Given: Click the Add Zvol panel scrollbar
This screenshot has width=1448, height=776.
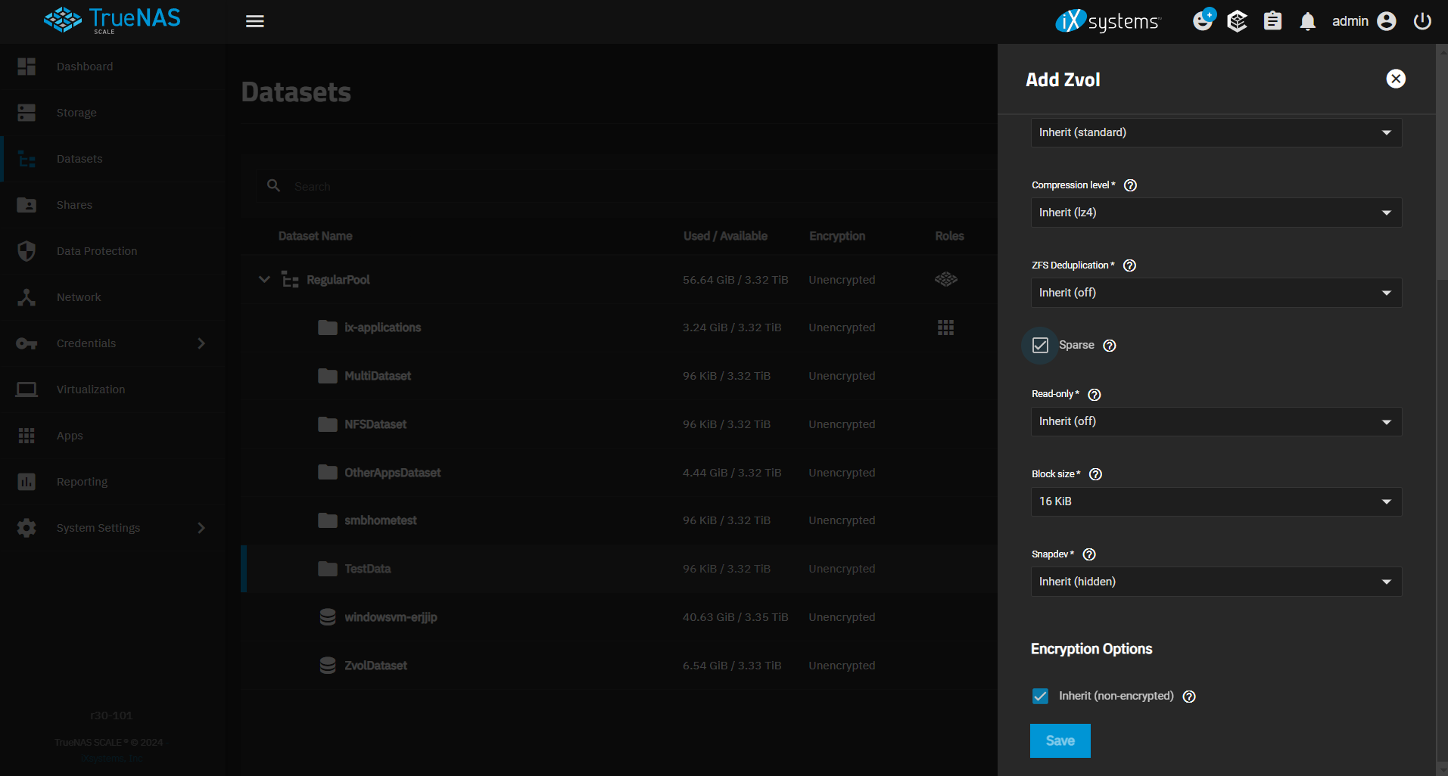Looking at the screenshot, I should click(1442, 166).
